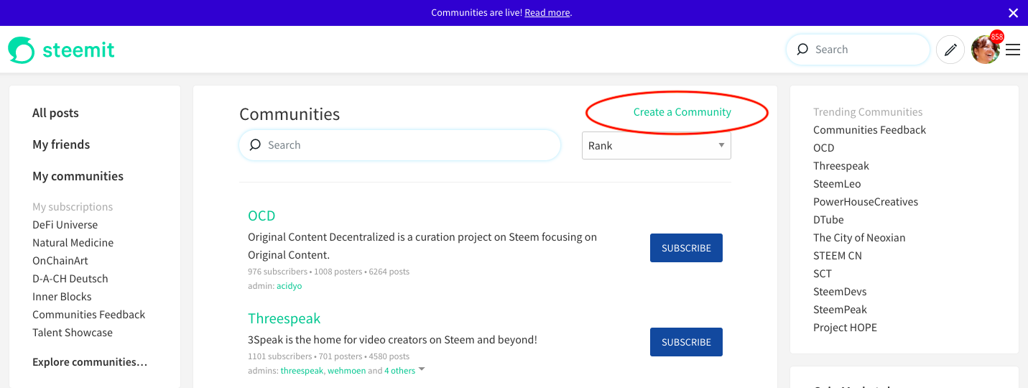The image size is (1028, 388).
Task: Open PowerHouseCreatives trending community
Action: tap(866, 202)
